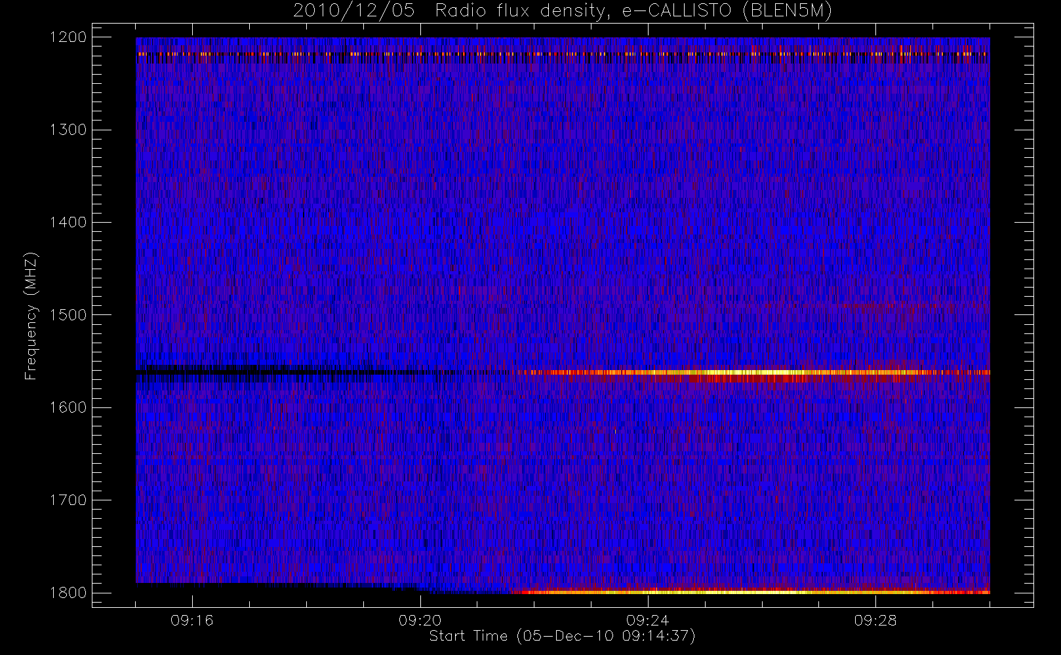The width and height of the screenshot is (1061, 655).
Task: Click the 1300 frequency axis label
Action: [x=68, y=130]
